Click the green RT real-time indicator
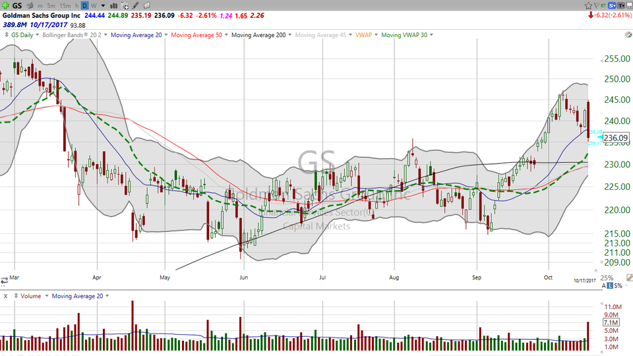The image size is (633, 356). tap(603, 5)
